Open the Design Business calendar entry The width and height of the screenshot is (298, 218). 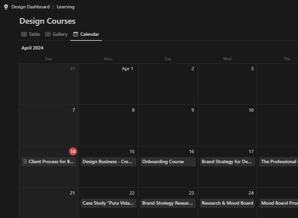tap(108, 162)
